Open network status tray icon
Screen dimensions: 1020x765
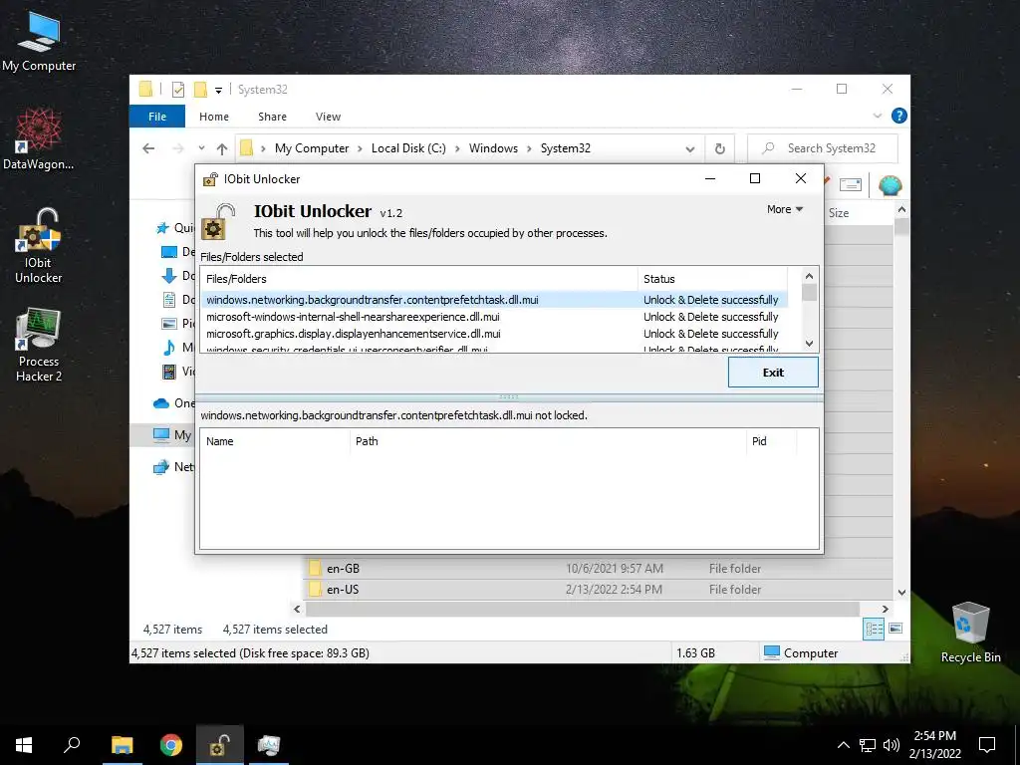[x=868, y=745]
